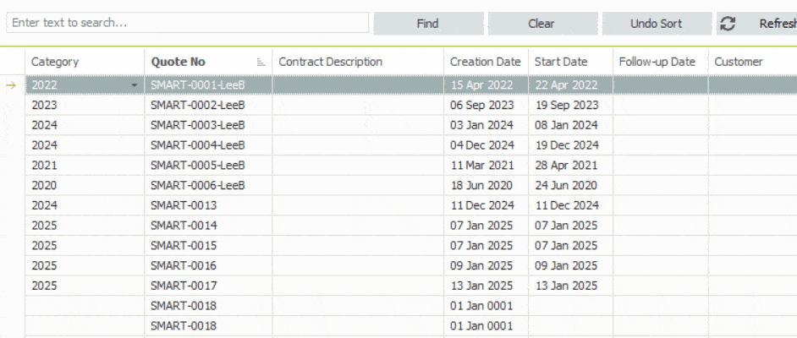Click the Start Date column header

(560, 62)
